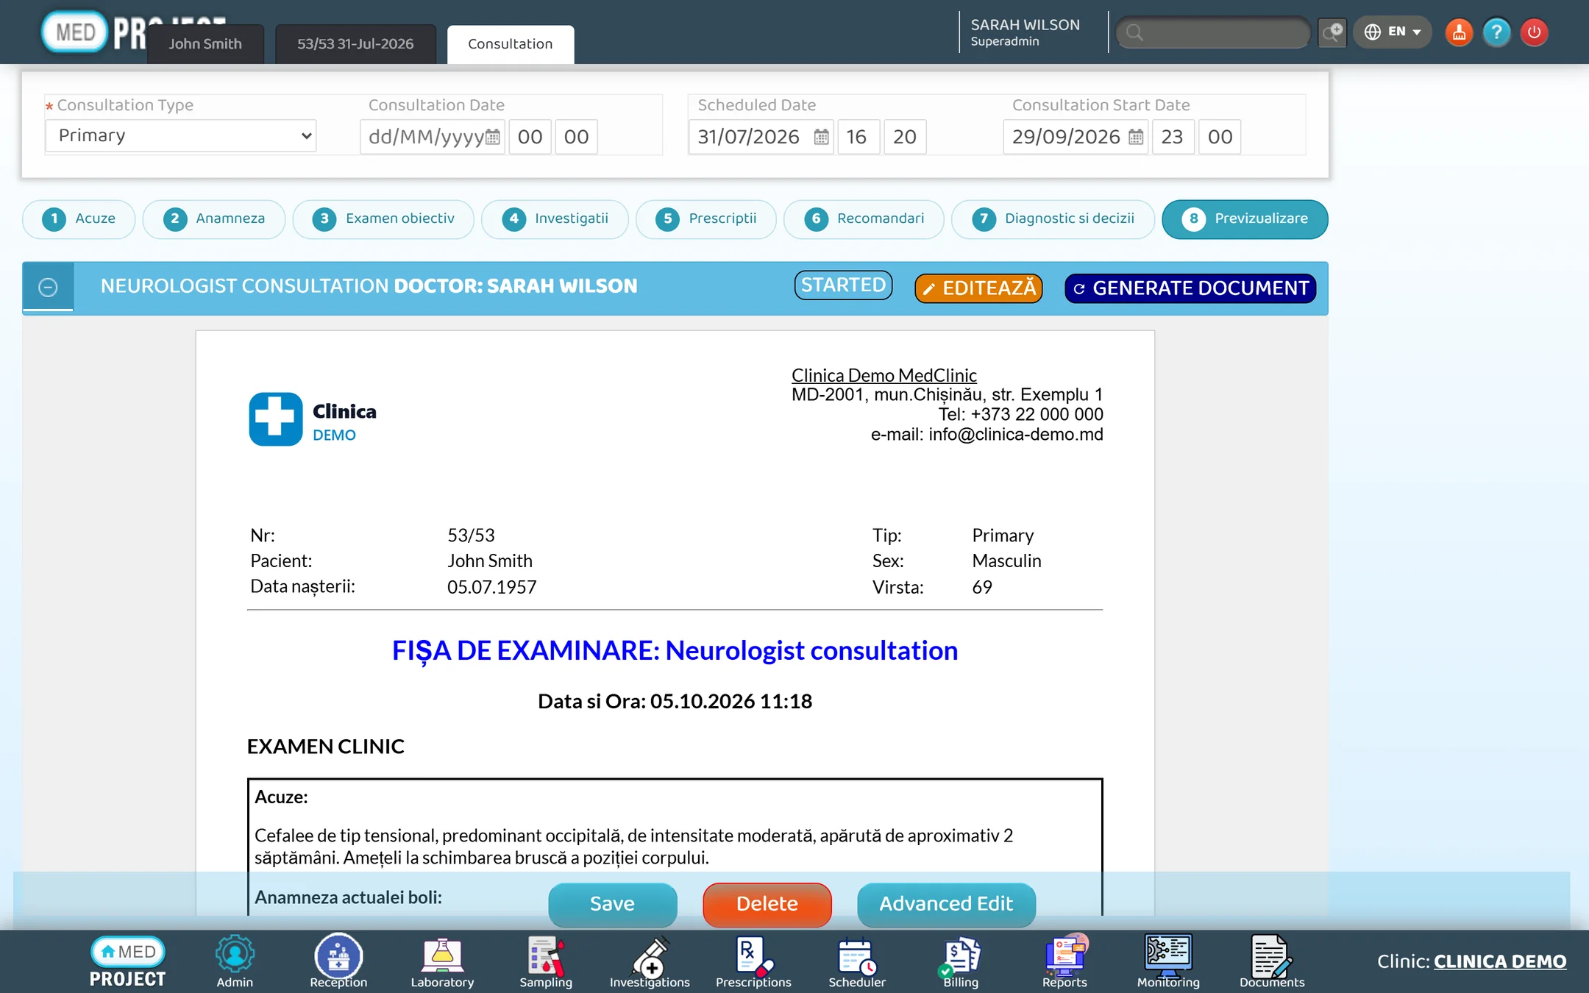
Task: Open the Reports module icon
Action: click(x=1064, y=961)
